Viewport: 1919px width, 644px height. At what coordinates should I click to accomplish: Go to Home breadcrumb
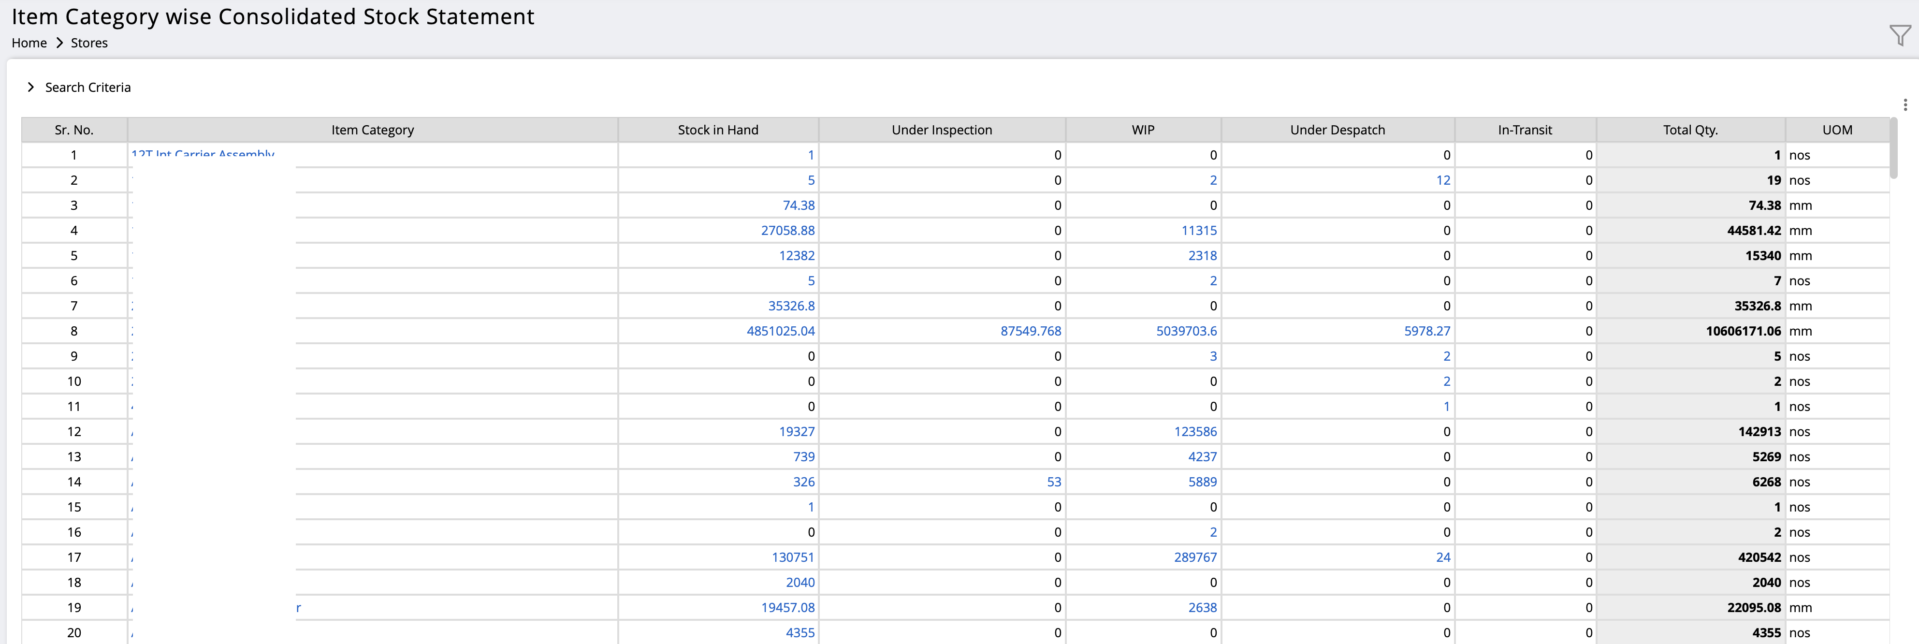29,43
